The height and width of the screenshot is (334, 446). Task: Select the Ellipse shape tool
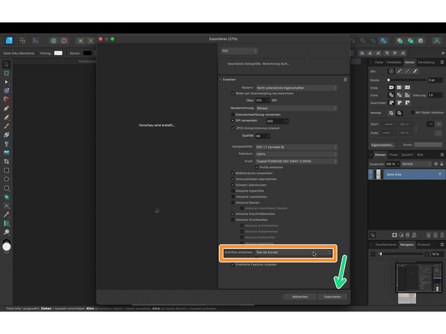point(7,179)
